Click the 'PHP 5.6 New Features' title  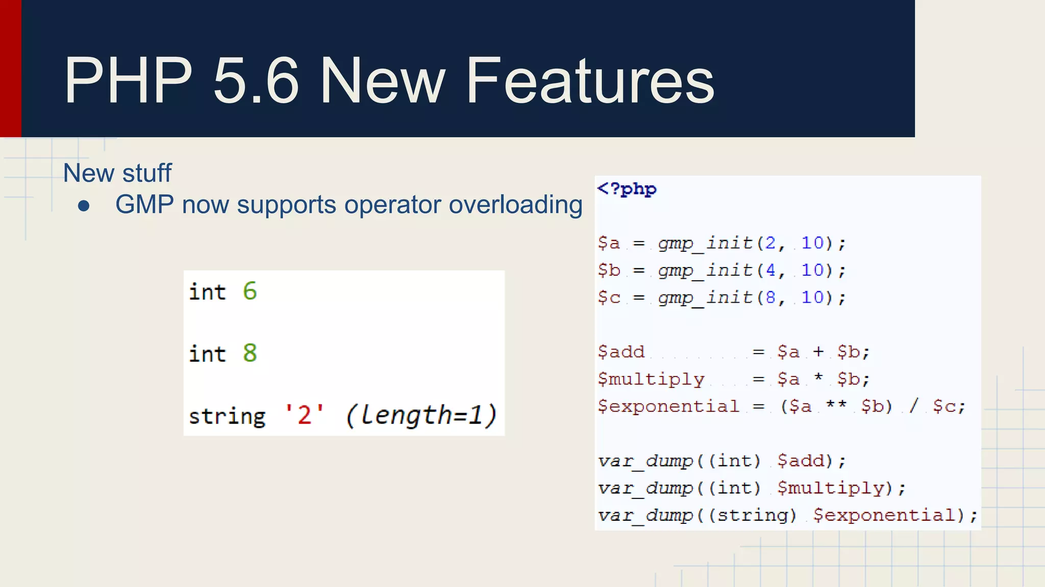pyautogui.click(x=389, y=81)
